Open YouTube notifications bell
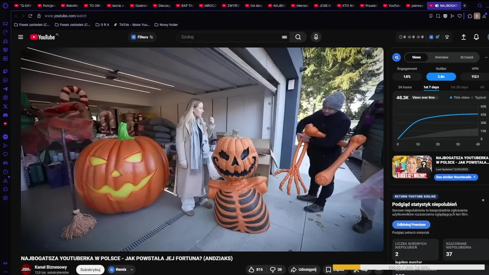 tap(476, 37)
